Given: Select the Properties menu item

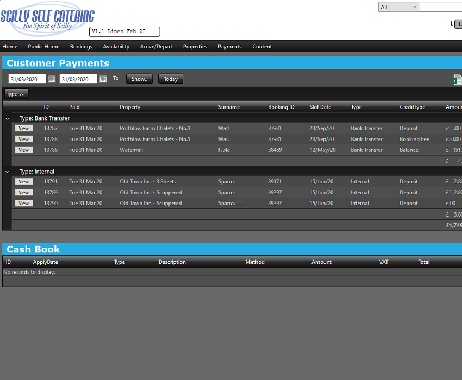Looking at the screenshot, I should pyautogui.click(x=195, y=47).
